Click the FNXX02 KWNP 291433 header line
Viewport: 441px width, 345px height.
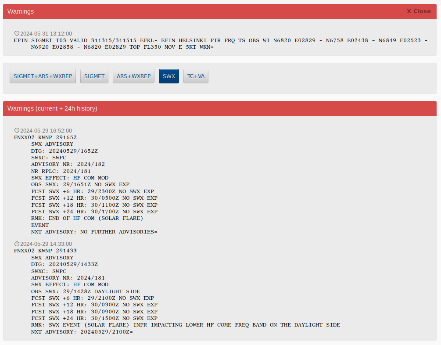tap(45, 251)
